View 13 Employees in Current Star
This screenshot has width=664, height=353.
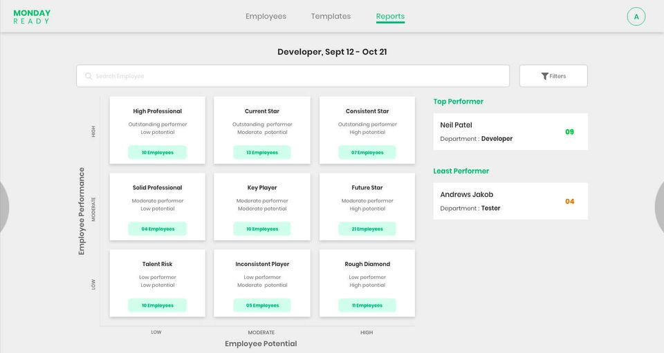262,153
